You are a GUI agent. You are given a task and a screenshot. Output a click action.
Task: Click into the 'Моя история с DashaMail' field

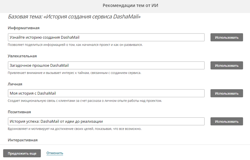[106, 93]
